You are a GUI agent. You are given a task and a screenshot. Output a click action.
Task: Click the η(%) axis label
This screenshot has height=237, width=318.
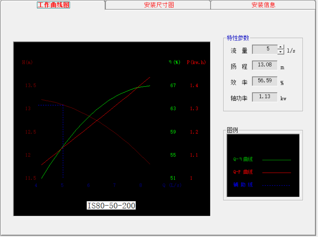tap(174, 62)
